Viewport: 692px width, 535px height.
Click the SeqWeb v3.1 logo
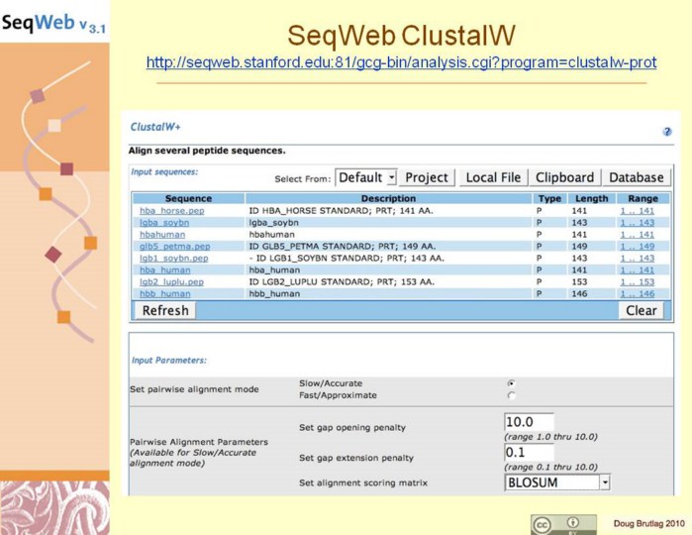53,23
